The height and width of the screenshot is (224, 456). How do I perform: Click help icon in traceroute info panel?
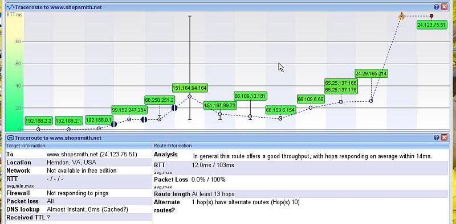pos(436,138)
